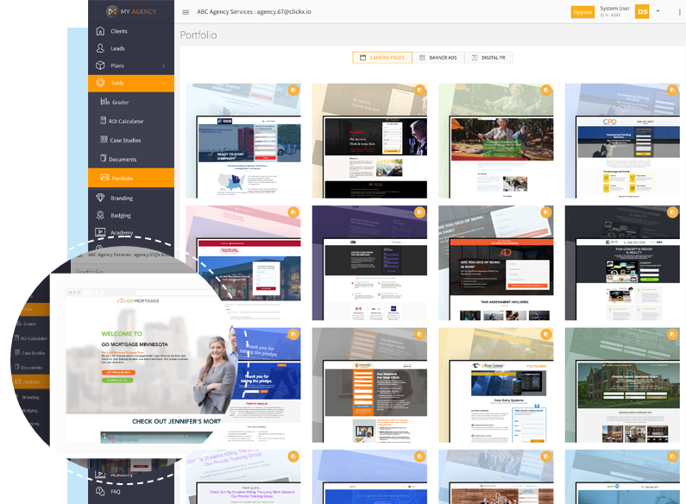Expand the Plans submenu chevron
This screenshot has height=504, width=686.
point(164,66)
